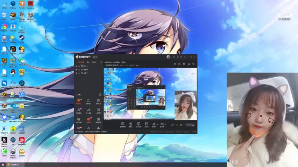298x167 pixels.
Task: Toggle visibility eye of the second source row
Action: tap(76, 69)
